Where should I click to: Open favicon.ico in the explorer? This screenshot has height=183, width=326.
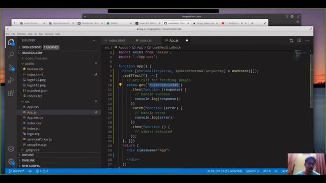pos(35,69)
